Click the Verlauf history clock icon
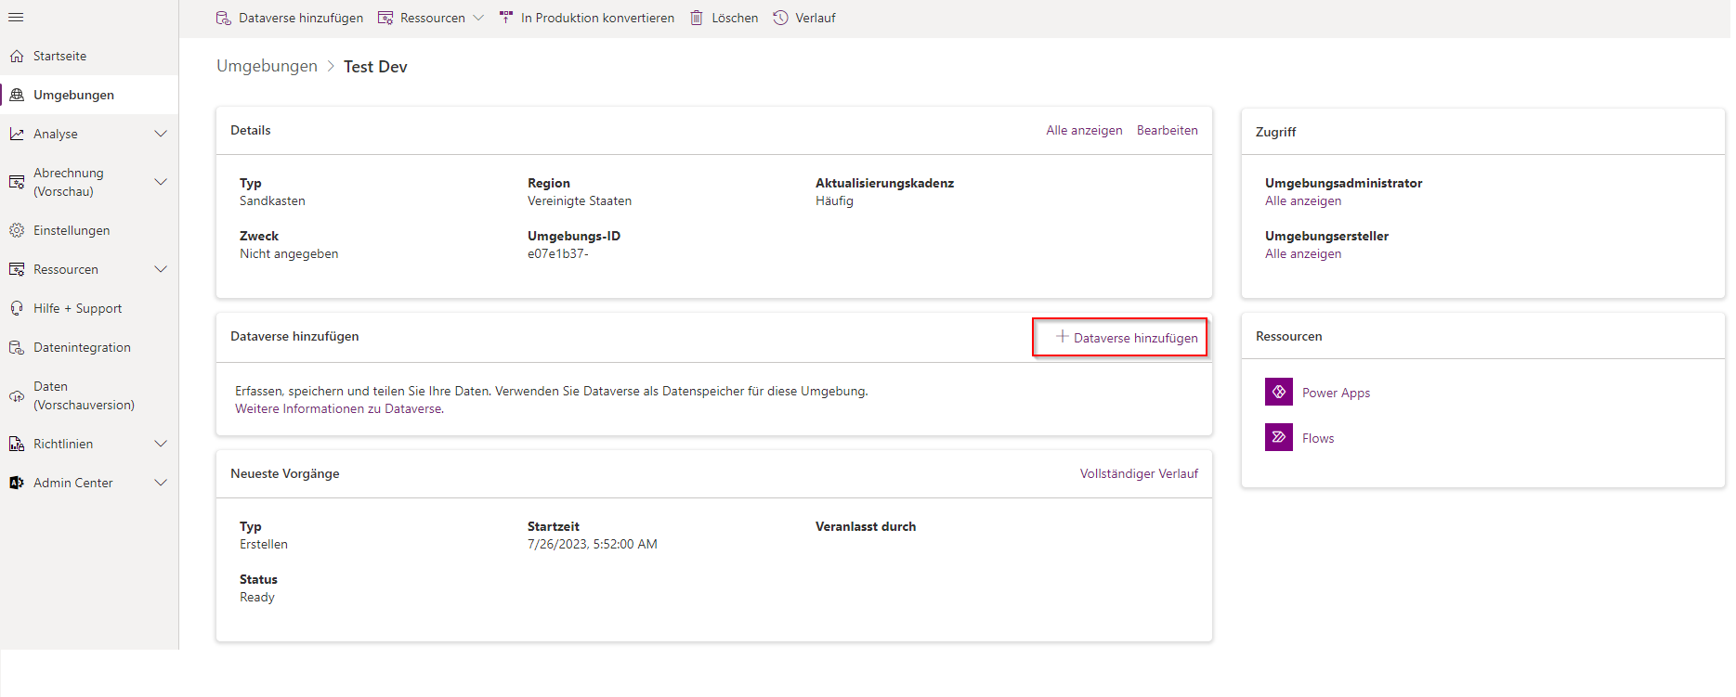Image resolution: width=1736 pixels, height=697 pixels. (x=781, y=18)
